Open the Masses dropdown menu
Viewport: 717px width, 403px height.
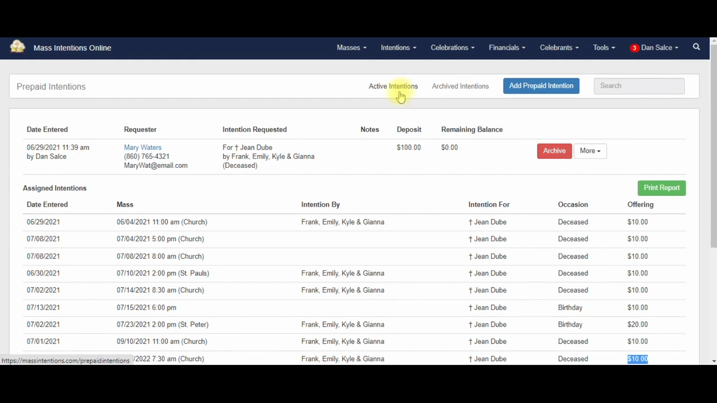(x=352, y=48)
